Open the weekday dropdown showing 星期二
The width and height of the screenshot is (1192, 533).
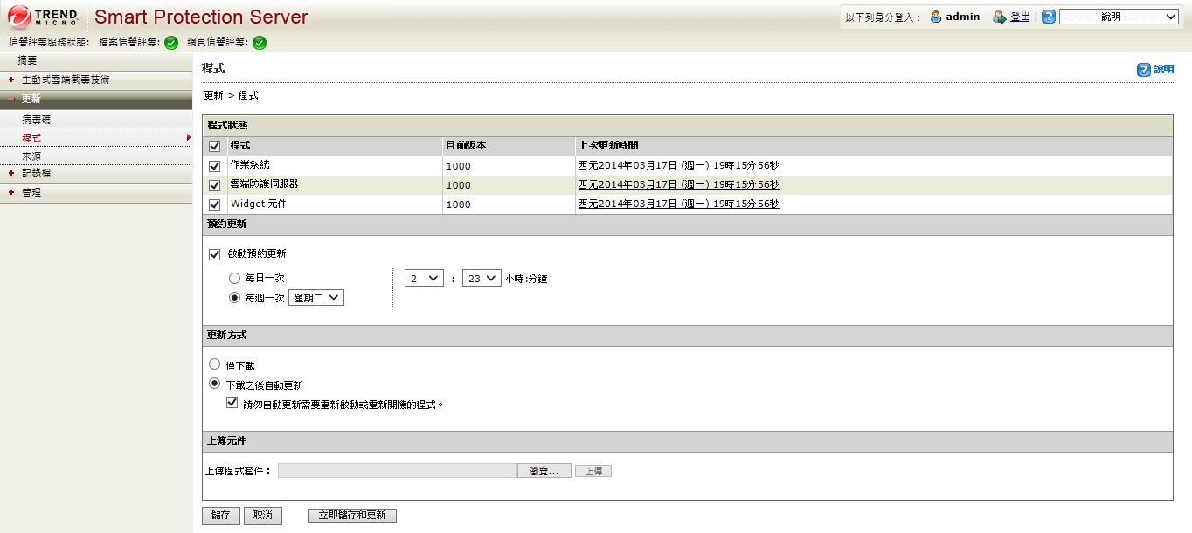[x=316, y=298]
